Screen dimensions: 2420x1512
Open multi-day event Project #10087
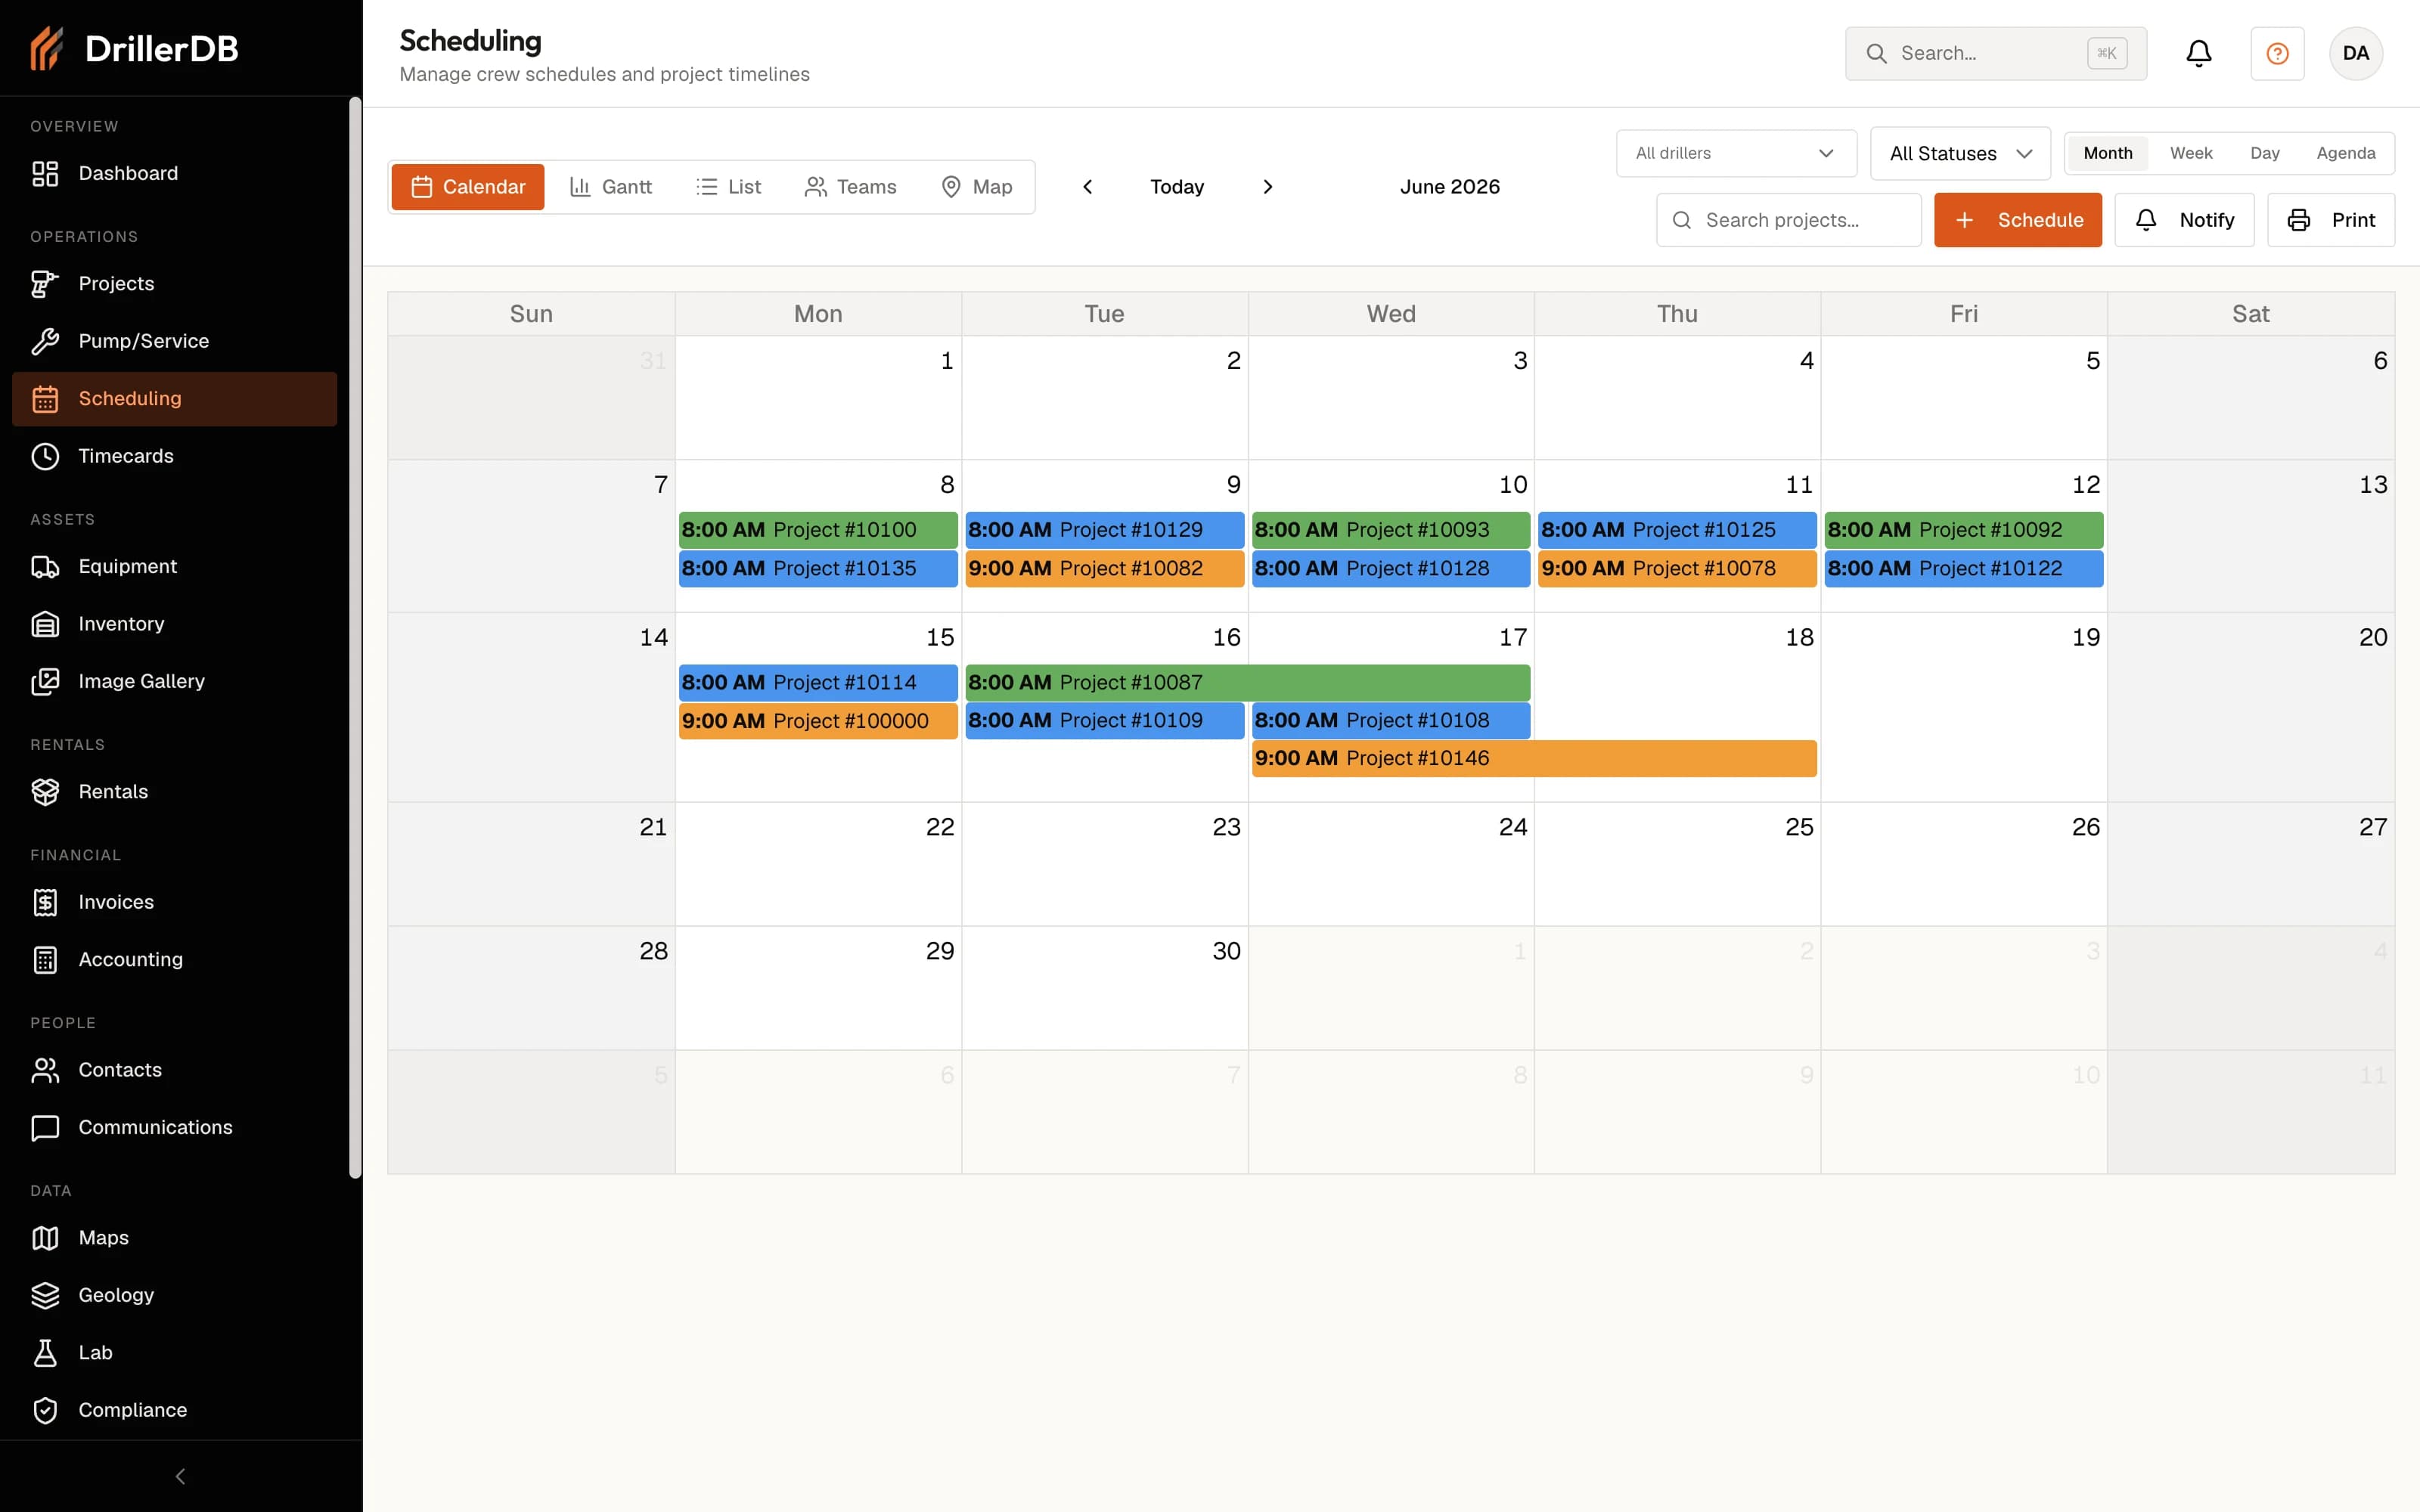click(x=1248, y=682)
